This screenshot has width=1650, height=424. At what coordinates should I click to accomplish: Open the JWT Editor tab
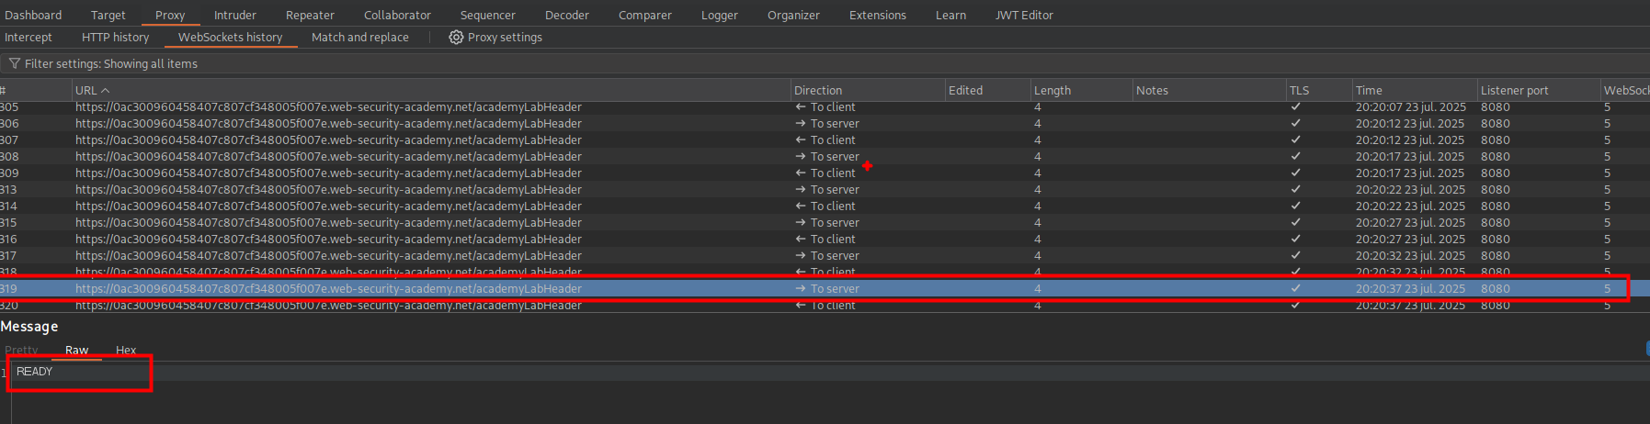[1024, 16]
